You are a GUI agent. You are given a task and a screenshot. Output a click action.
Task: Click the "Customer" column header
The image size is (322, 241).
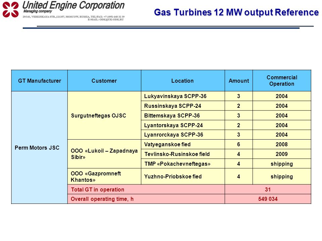(x=104, y=81)
